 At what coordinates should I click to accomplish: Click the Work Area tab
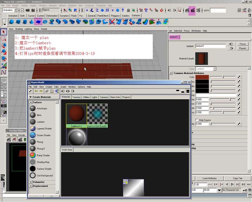click(x=67, y=150)
